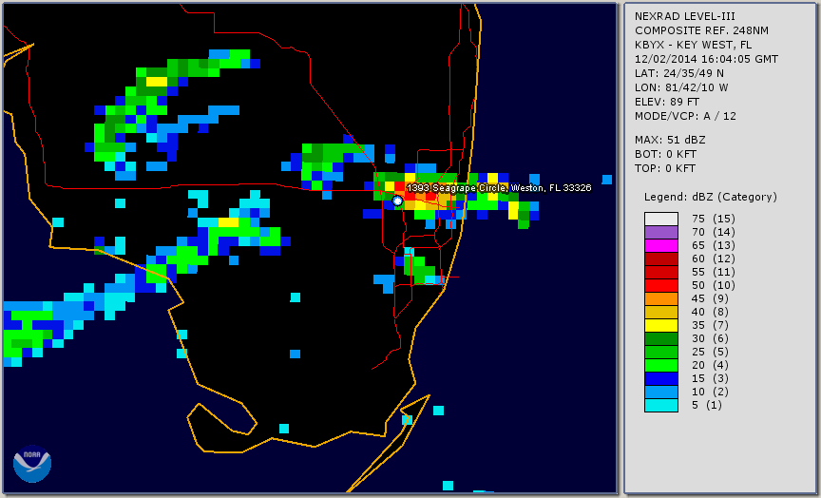
Task: Click the 'ELEV: 89 FT' text
Action: [x=667, y=102]
